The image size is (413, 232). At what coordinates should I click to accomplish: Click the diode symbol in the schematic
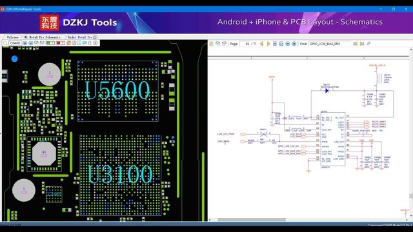click(x=327, y=91)
